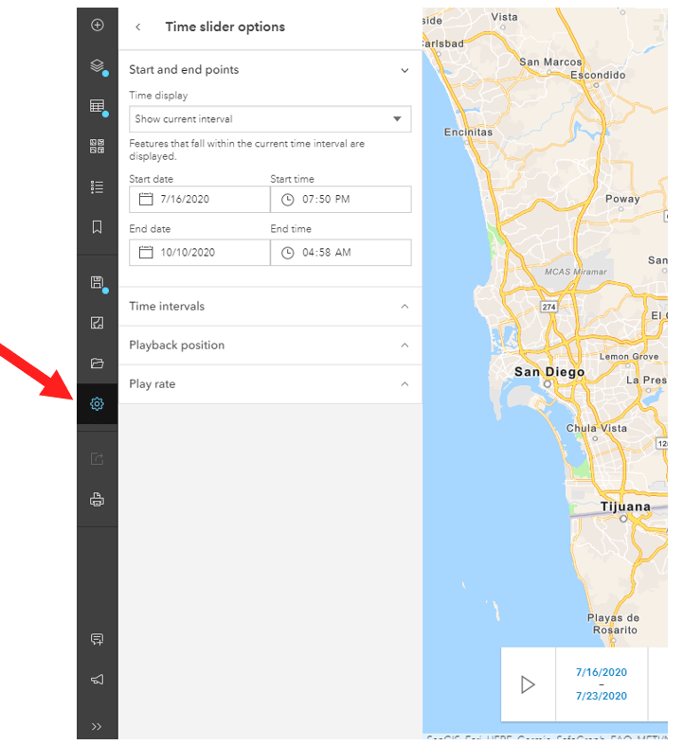
Task: Click the Save map floppy icon
Action: pos(97,283)
